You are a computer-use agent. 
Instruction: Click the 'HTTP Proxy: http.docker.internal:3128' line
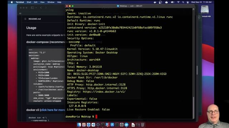pos(96,85)
